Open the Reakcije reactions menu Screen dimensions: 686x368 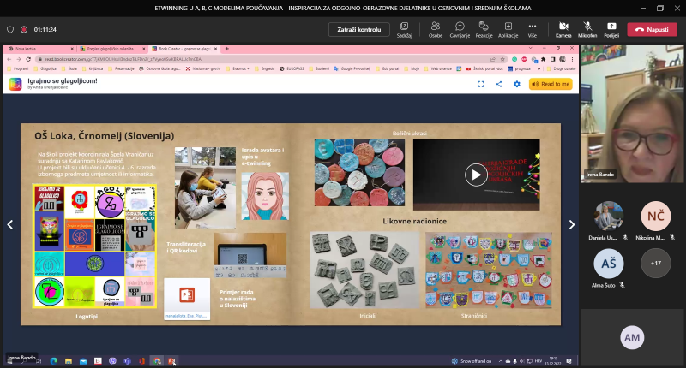click(x=484, y=27)
